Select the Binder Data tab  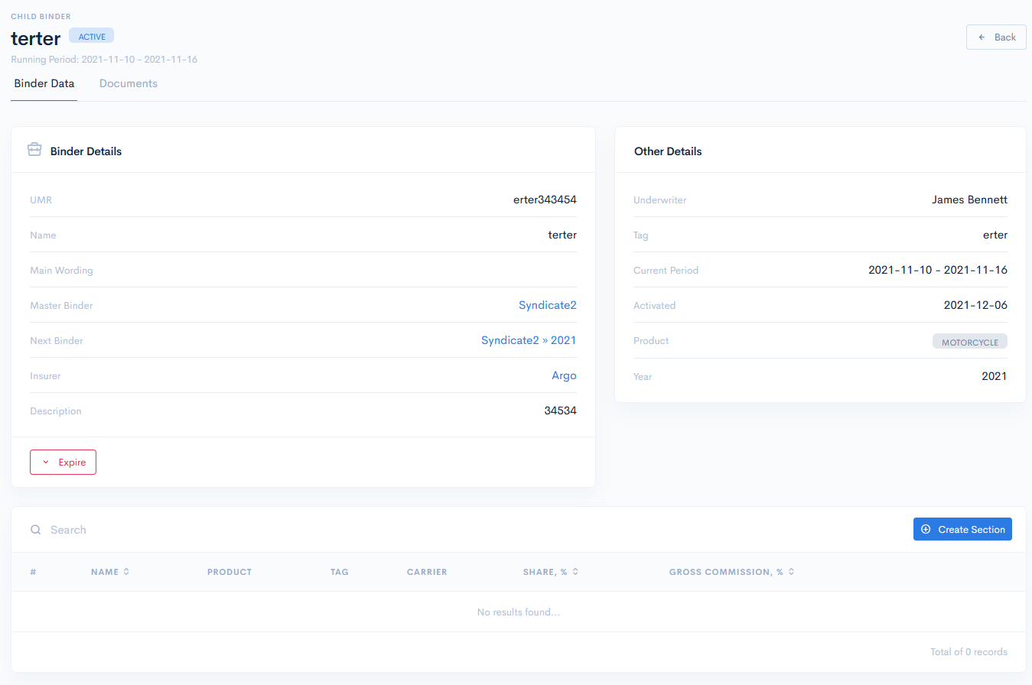[x=44, y=83]
